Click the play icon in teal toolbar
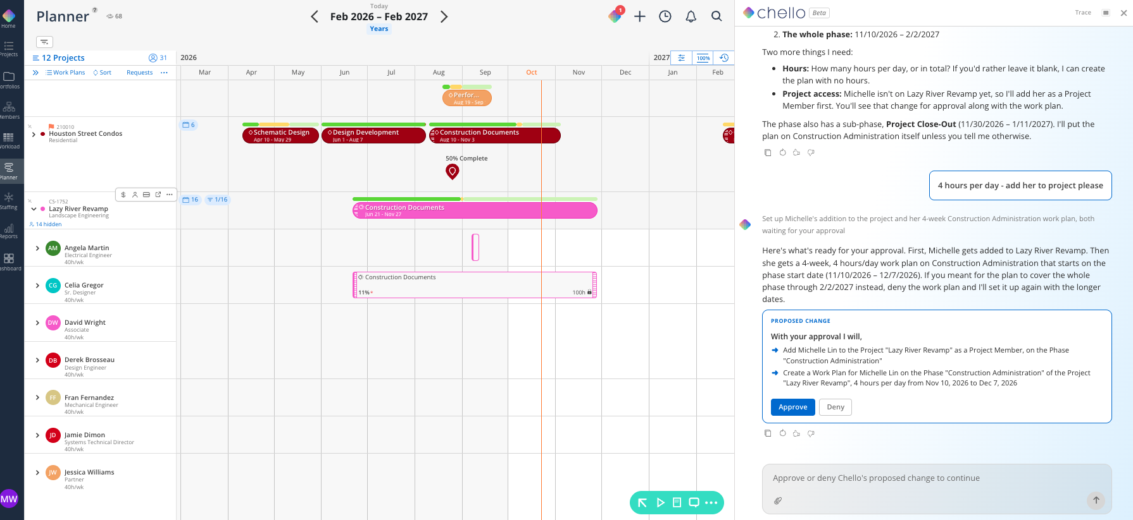 [x=660, y=502]
